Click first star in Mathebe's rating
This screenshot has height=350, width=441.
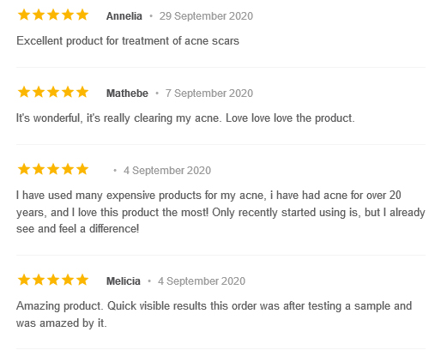(x=24, y=92)
